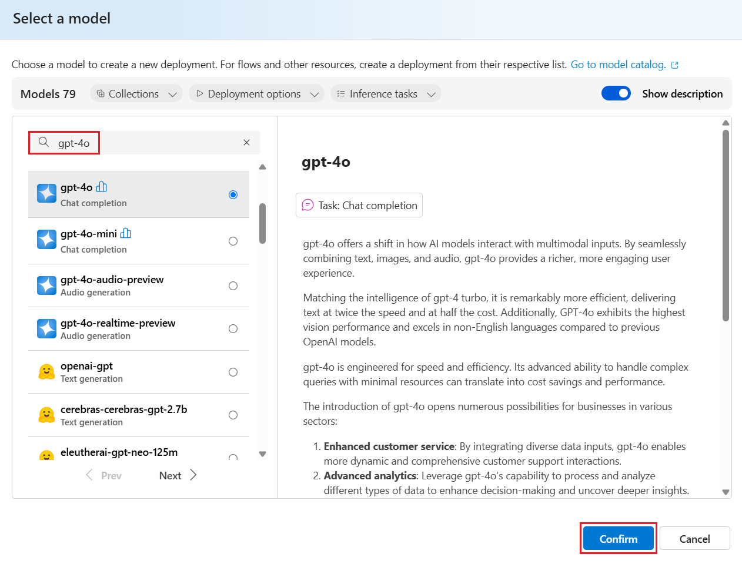Select the gpt-4o-realtime-preview radio button
The width and height of the screenshot is (742, 561).
233,328
